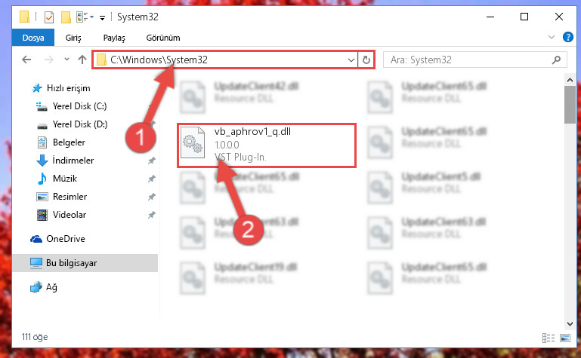Expand the address bar history dropdown

[351, 60]
